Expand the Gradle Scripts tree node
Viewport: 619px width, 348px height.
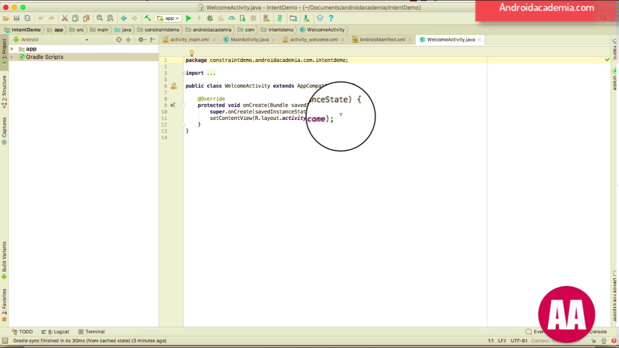(12, 57)
